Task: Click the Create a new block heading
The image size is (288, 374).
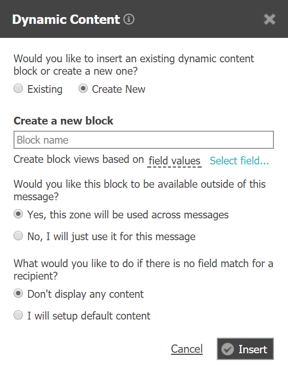Action: tap(63, 121)
